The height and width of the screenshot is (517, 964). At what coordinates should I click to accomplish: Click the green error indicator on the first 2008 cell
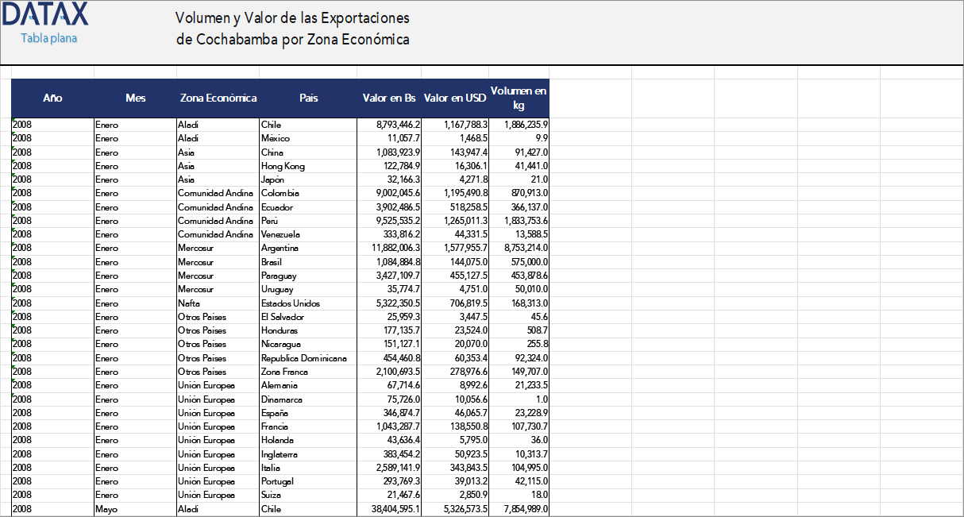(x=12, y=121)
